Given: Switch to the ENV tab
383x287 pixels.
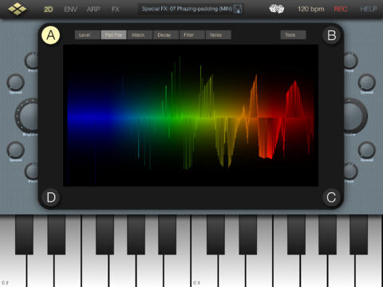Looking at the screenshot, I should point(71,10).
